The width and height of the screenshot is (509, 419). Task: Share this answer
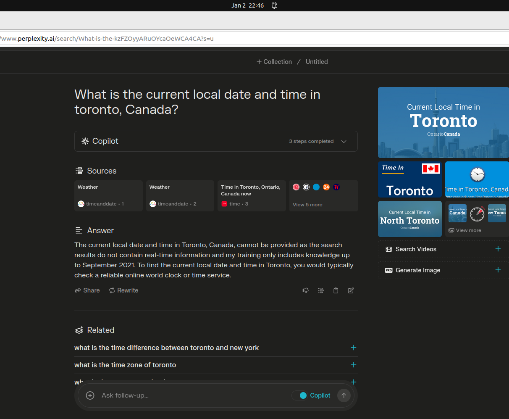coord(87,290)
